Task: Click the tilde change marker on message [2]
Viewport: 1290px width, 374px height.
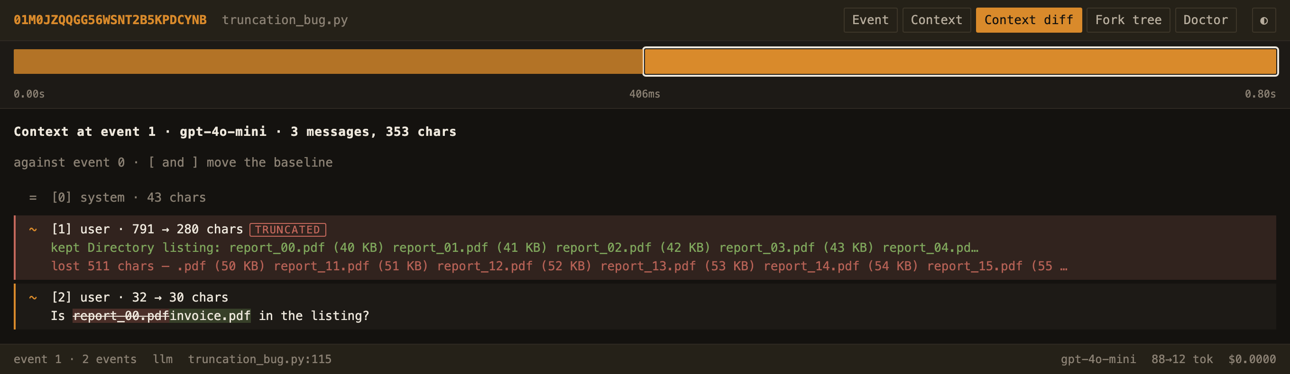Action: pos(33,297)
